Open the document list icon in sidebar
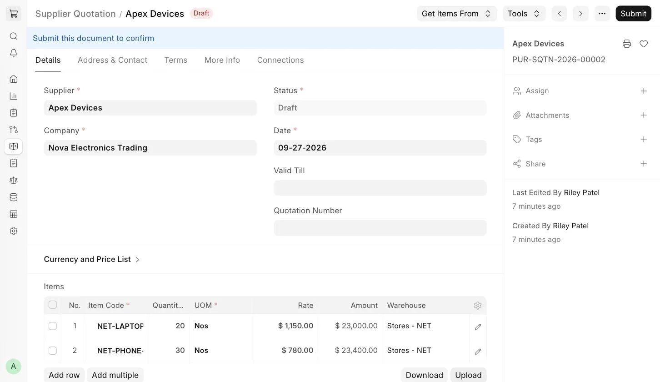The image size is (660, 382). pyautogui.click(x=14, y=163)
